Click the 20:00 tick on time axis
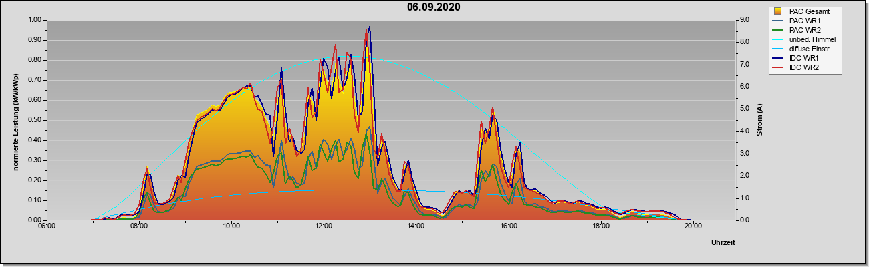Image resolution: width=869 pixels, height=267 pixels. point(693,226)
